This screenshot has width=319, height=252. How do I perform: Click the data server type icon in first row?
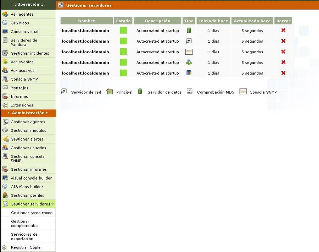click(x=189, y=31)
